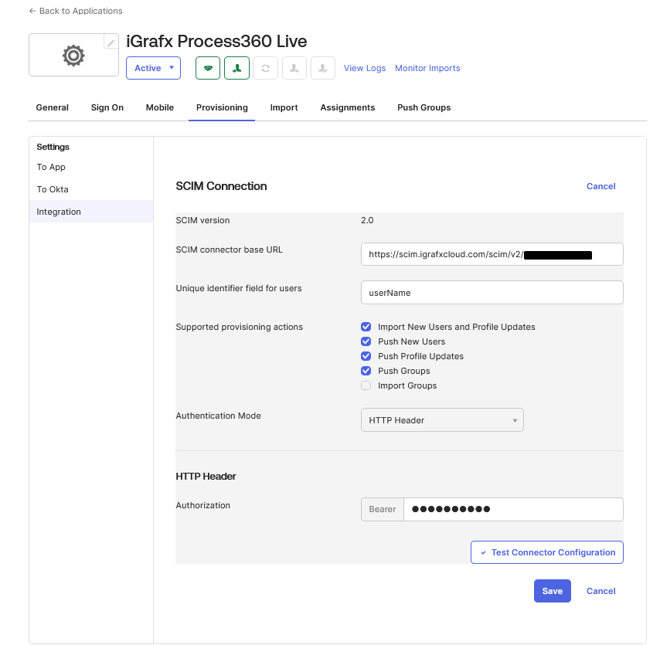The height and width of the screenshot is (645, 660).
Task: Expand the Authentication Mode dropdown
Action: tap(442, 420)
